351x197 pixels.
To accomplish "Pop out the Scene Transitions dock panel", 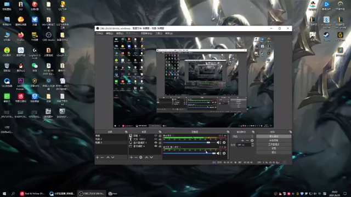I will [253, 132].
